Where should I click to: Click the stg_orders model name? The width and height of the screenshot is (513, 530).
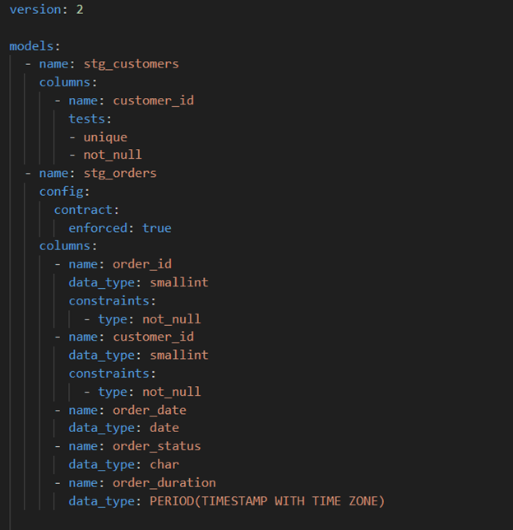point(119,173)
